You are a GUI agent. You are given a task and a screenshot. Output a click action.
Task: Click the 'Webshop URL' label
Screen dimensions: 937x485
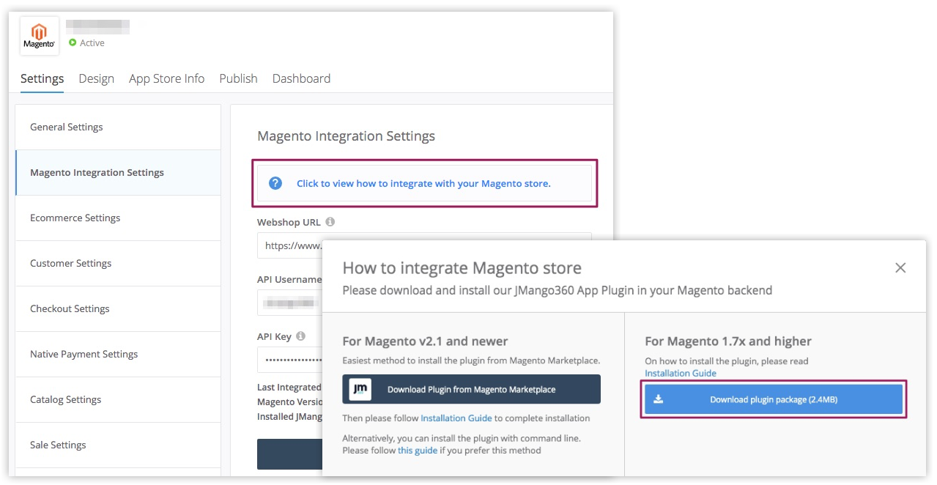[x=289, y=221]
